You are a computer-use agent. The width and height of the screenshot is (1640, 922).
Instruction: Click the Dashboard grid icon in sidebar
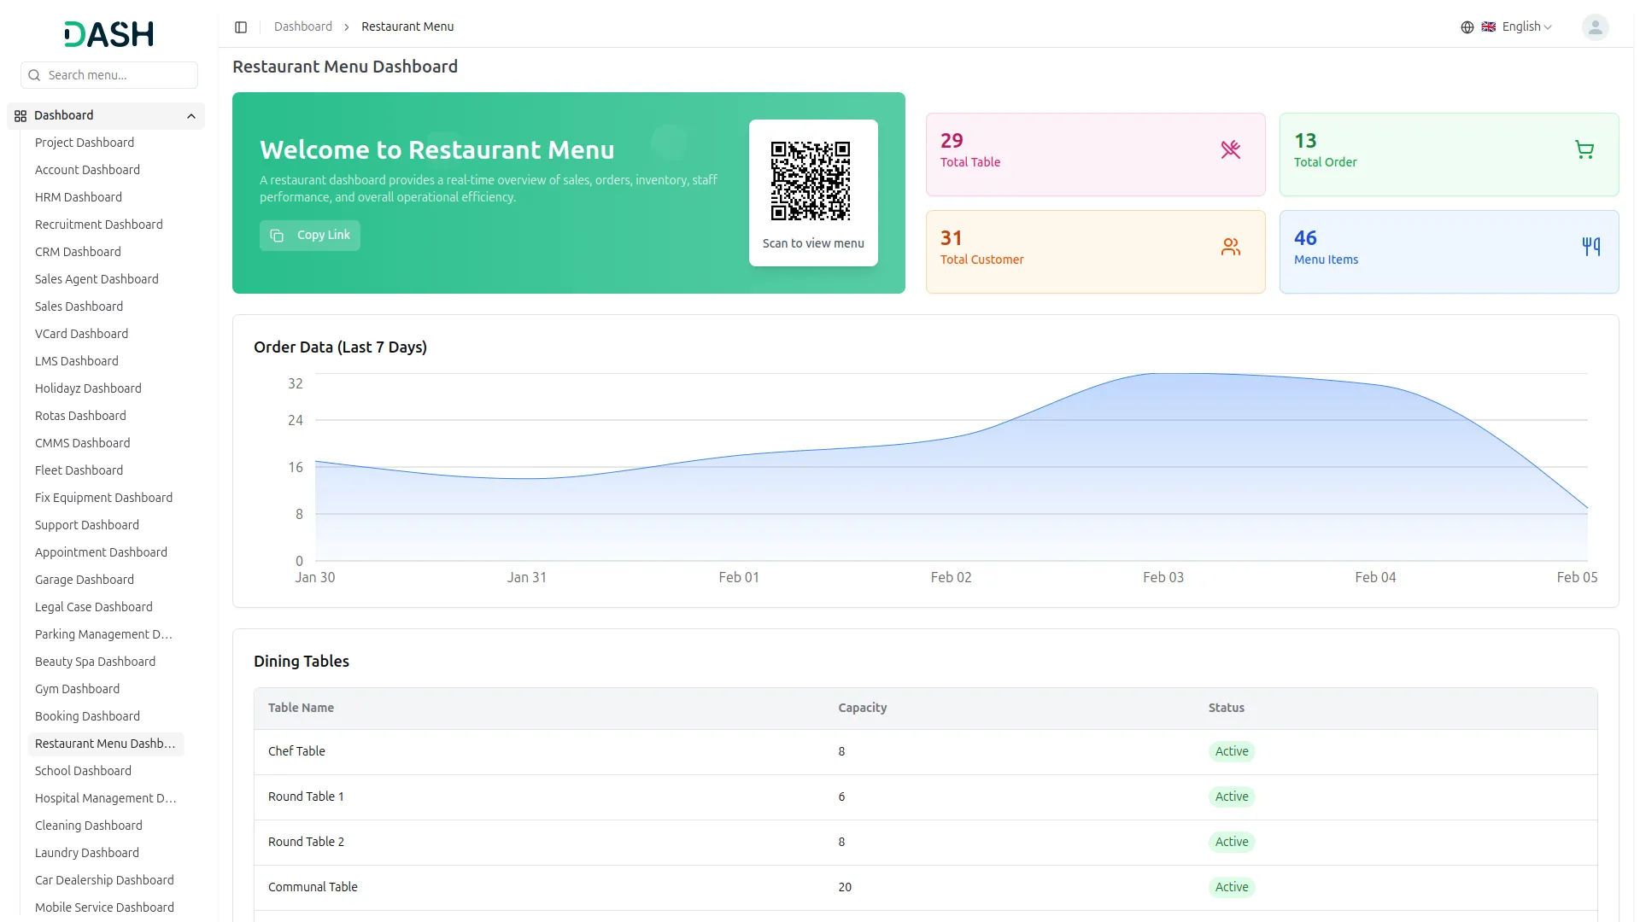[20, 116]
